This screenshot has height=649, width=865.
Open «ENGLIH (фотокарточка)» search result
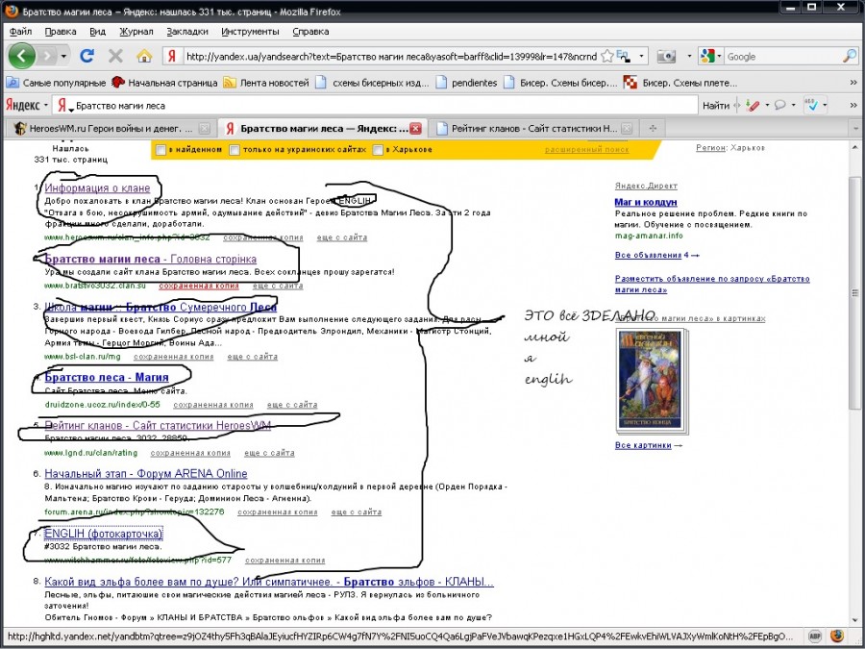(104, 534)
